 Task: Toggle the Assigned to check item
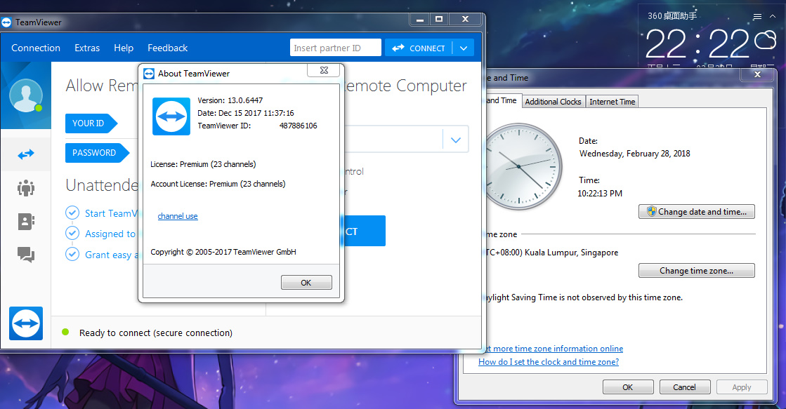point(72,234)
